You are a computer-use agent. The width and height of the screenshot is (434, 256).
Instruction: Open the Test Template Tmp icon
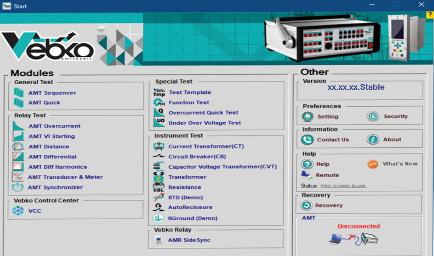coord(159,92)
